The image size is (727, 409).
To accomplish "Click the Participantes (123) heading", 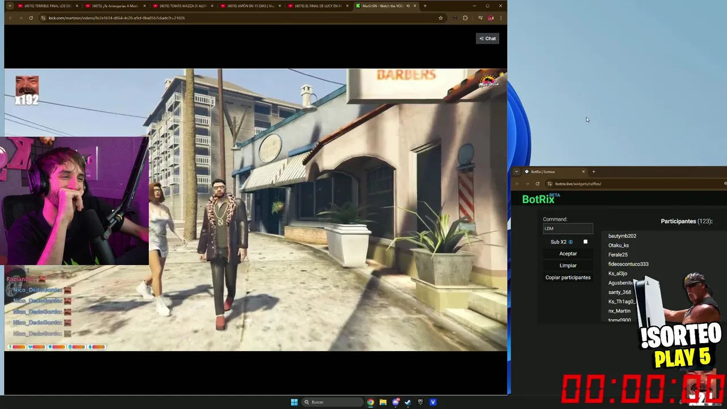I will 687,222.
